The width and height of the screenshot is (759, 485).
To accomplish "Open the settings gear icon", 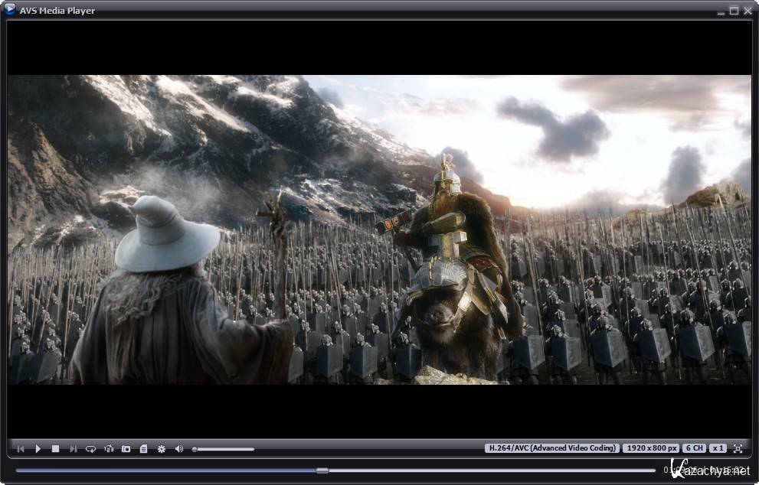I will pyautogui.click(x=162, y=449).
